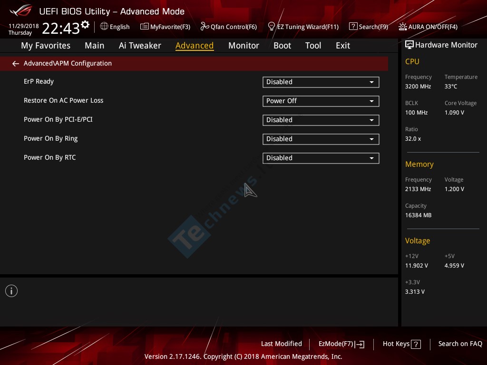Image resolution: width=487 pixels, height=365 pixels.
Task: Click EZ Tuning Wizard(F11) label
Action: 308,27
